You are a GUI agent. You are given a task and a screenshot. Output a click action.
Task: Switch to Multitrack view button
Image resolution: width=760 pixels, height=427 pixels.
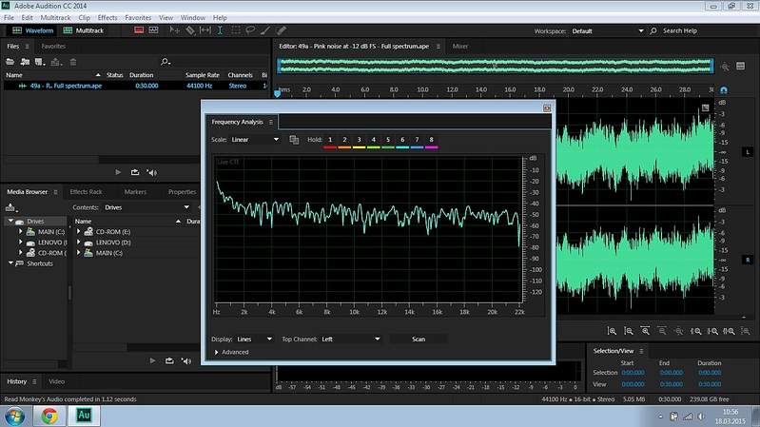click(84, 30)
